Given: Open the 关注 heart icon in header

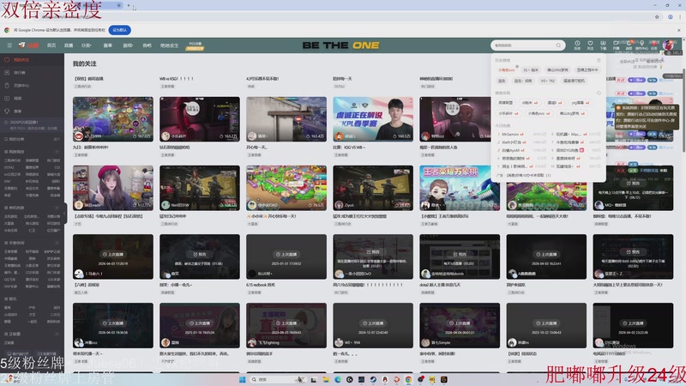Looking at the screenshot, I should pyautogui.click(x=590, y=45).
